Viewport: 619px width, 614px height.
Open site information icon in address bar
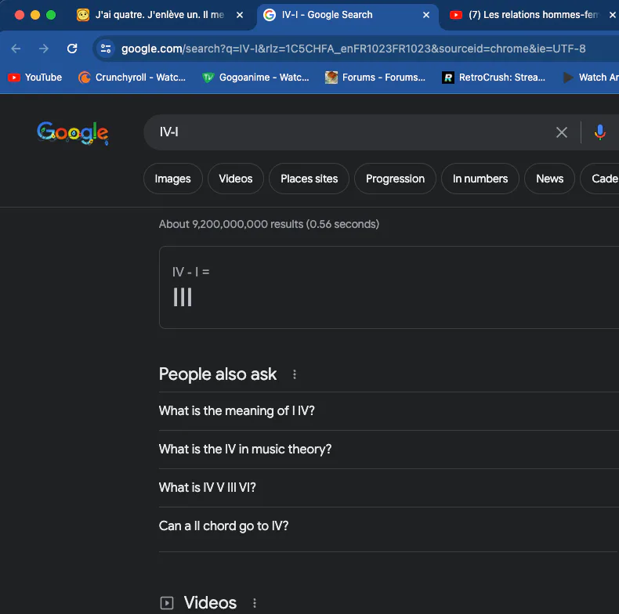tap(106, 49)
